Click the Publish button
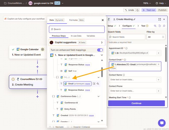The image size is (169, 130). coord(162,10)
